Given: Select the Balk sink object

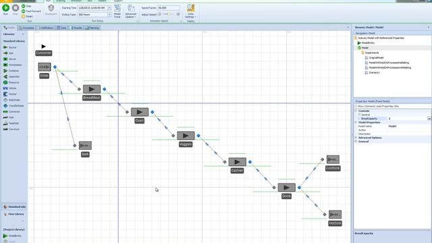Looking at the screenshot, I should [x=85, y=146].
